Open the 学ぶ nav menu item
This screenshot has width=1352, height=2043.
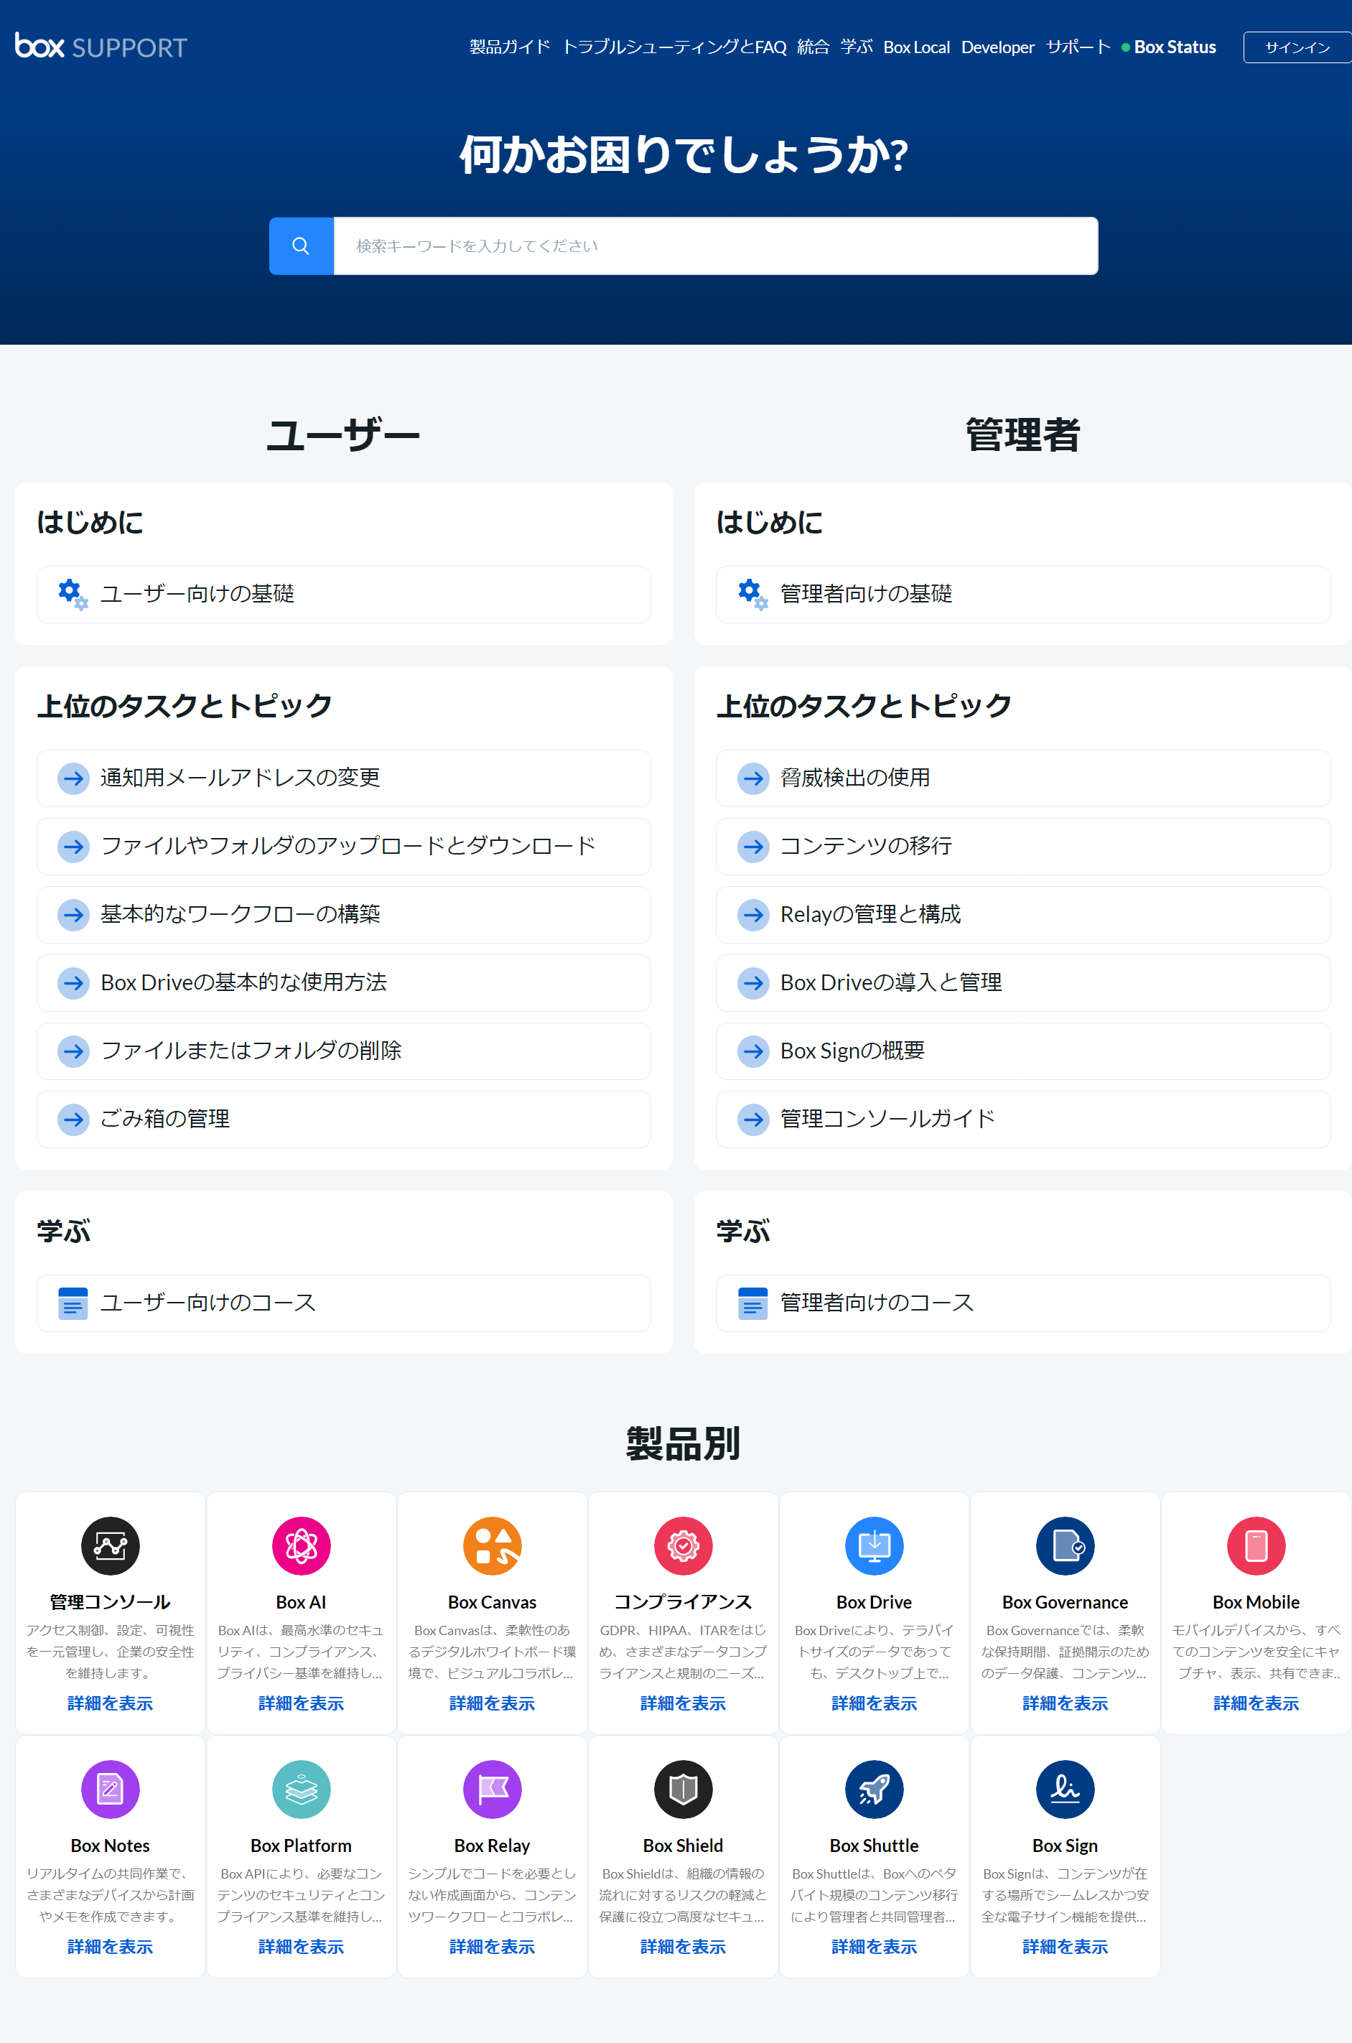point(856,47)
